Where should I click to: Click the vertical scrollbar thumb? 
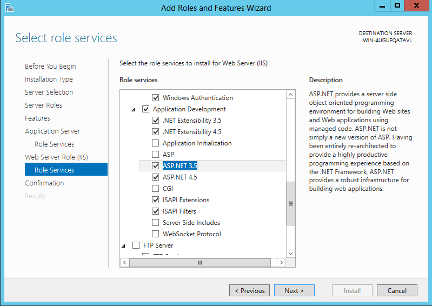coord(290,203)
